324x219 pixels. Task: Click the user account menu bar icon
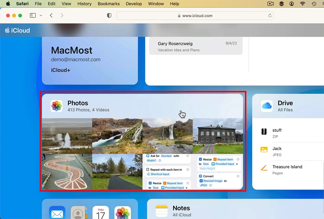[292, 4]
